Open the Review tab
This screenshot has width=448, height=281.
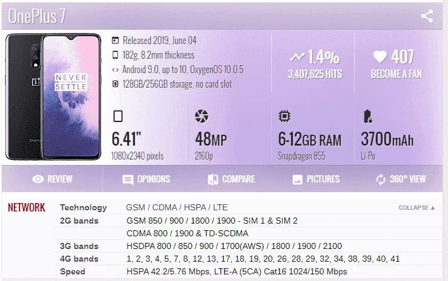tap(52, 179)
